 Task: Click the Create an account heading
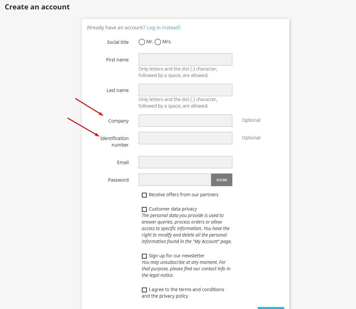[37, 7]
